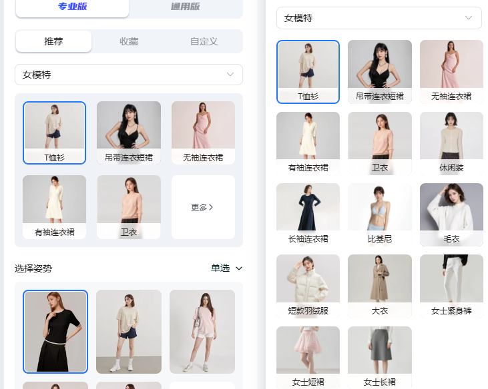Image resolution: width=488 pixels, height=389 pixels.
Task: Select the 推荐 tab
Action: click(53, 41)
